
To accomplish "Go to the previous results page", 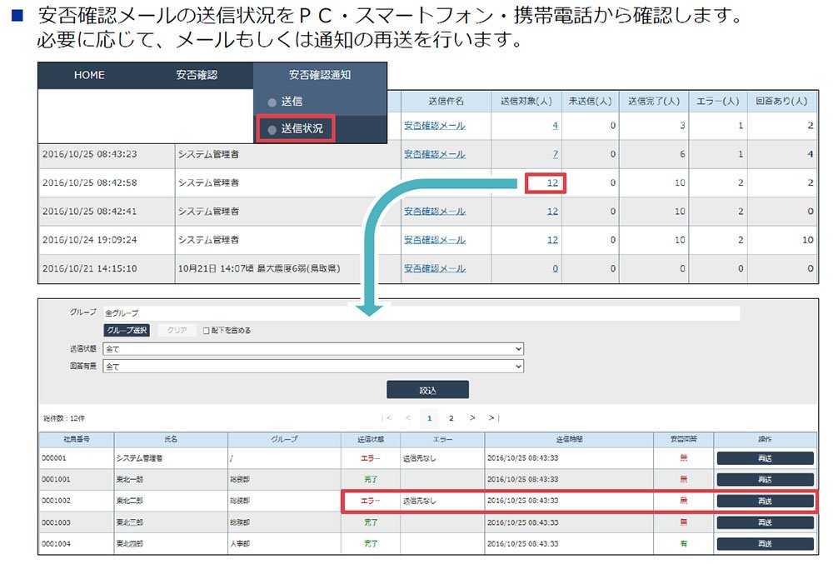I will [408, 418].
